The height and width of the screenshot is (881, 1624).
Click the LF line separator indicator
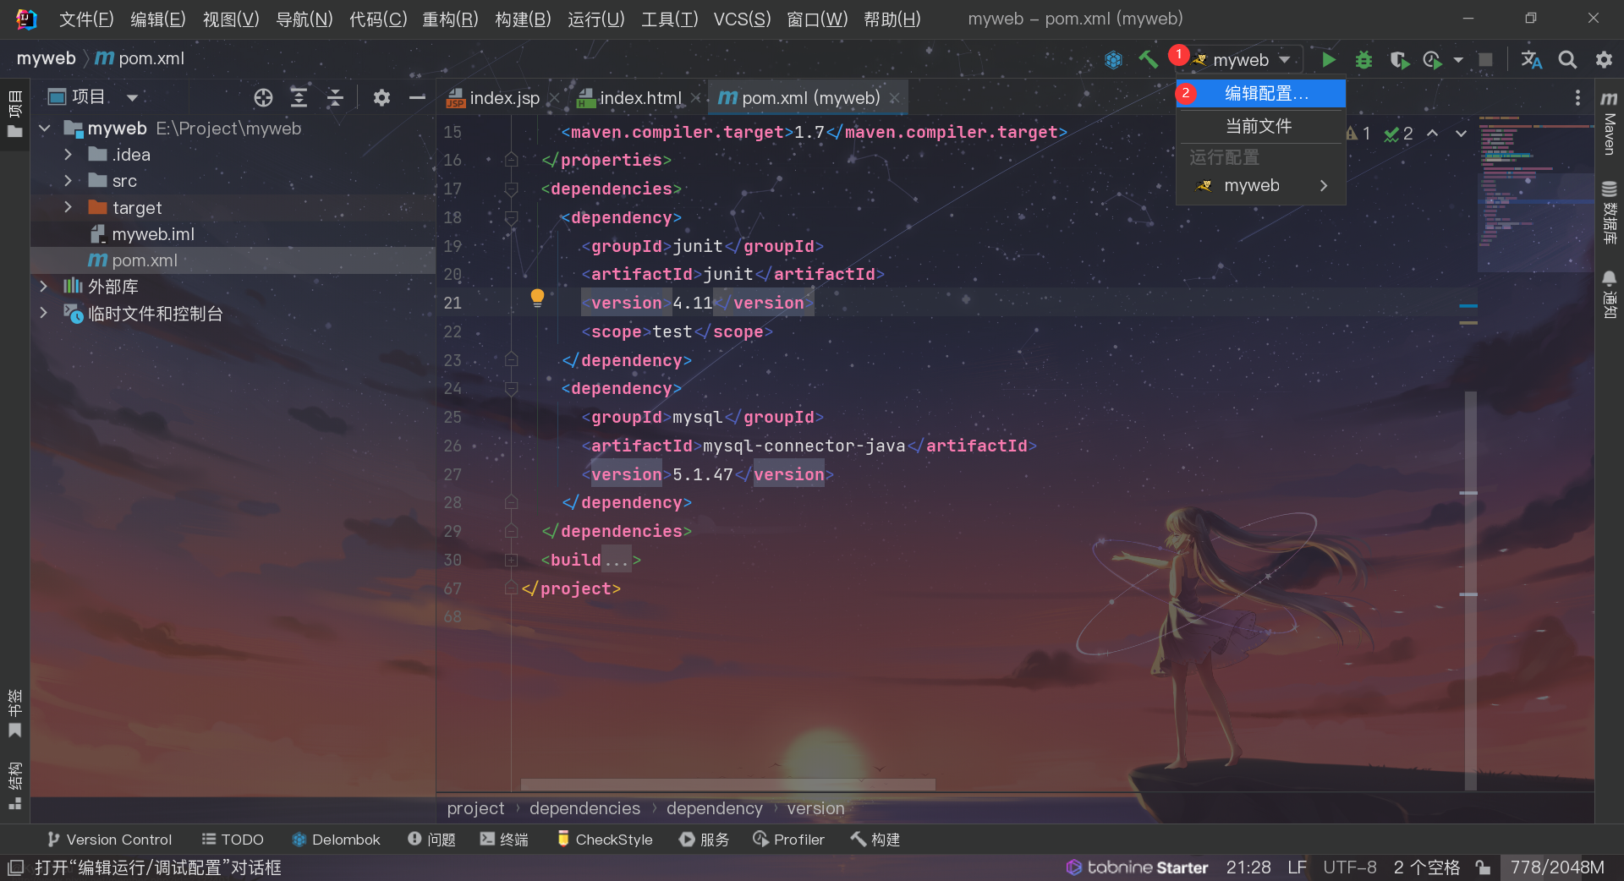coord(1298,867)
